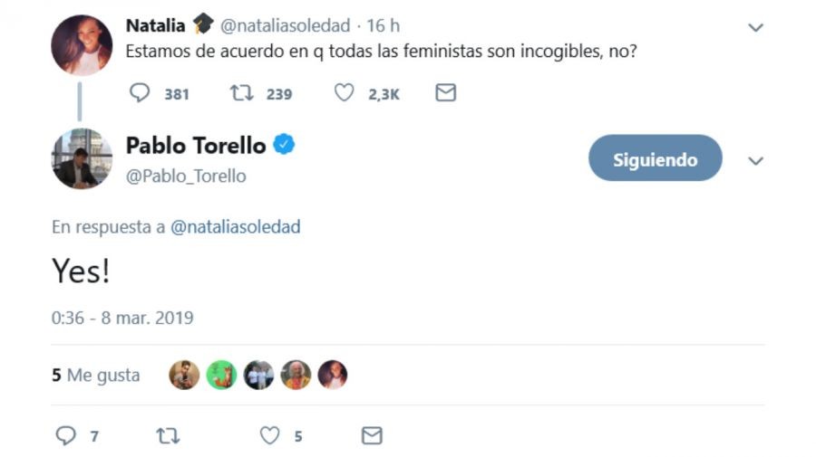Like Pablo Torello's Yes! reply

click(x=270, y=436)
